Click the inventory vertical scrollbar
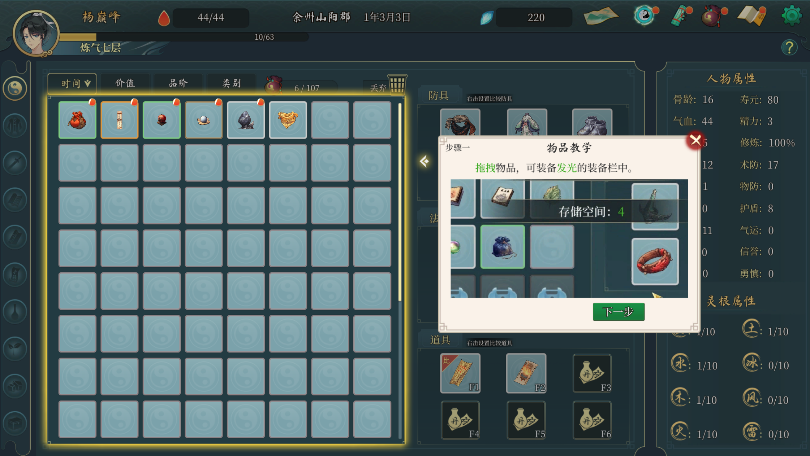Screen dimensions: 810x456 pyautogui.click(x=400, y=202)
